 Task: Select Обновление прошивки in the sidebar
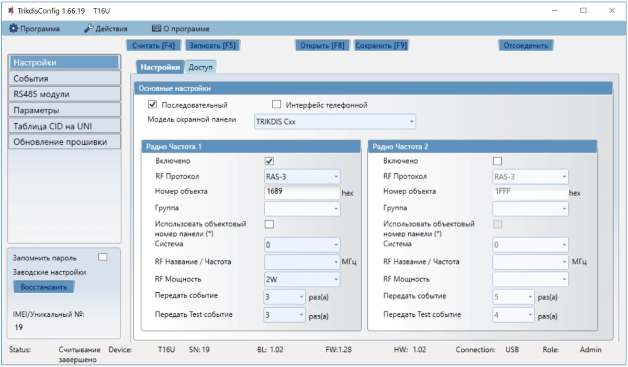pyautogui.click(x=64, y=142)
